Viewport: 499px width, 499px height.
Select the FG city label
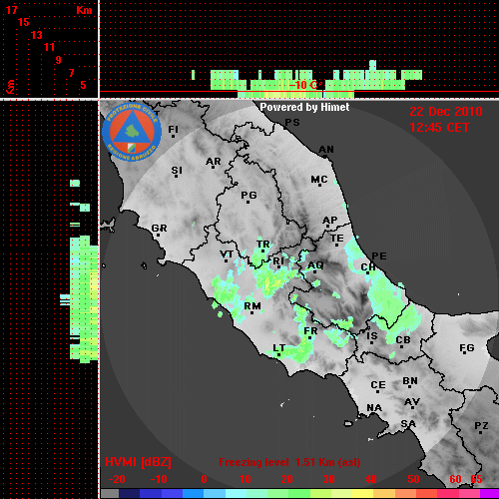[x=467, y=348]
